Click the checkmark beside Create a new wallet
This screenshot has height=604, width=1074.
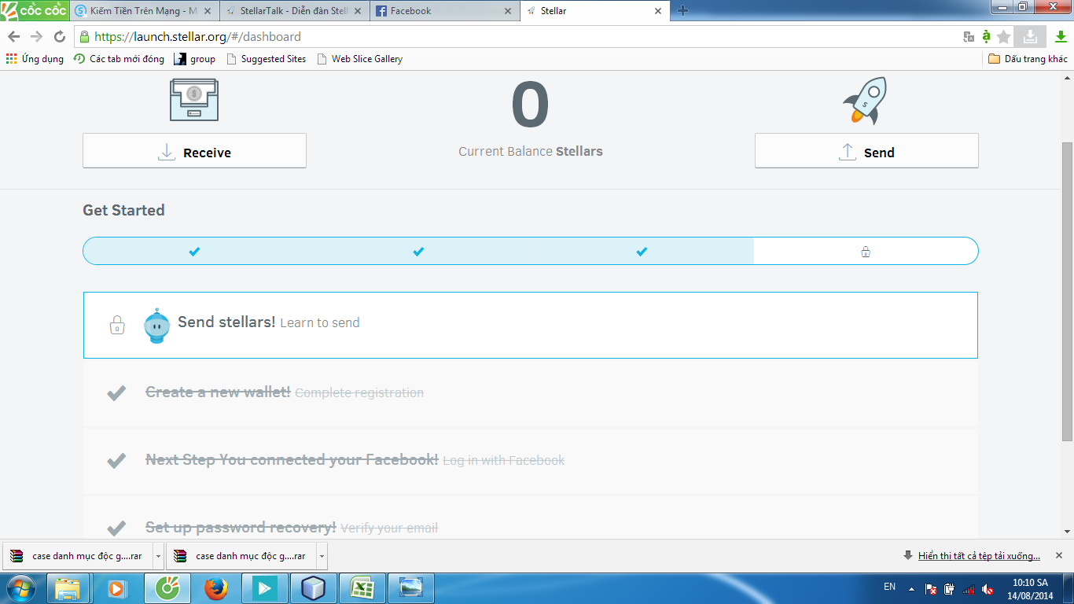tap(116, 392)
